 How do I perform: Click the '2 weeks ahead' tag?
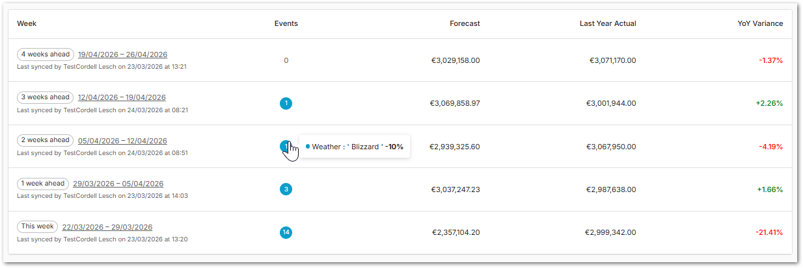pos(45,140)
